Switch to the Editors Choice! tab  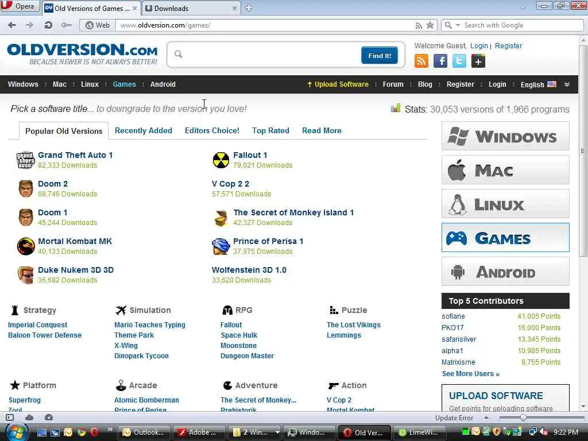click(x=212, y=130)
